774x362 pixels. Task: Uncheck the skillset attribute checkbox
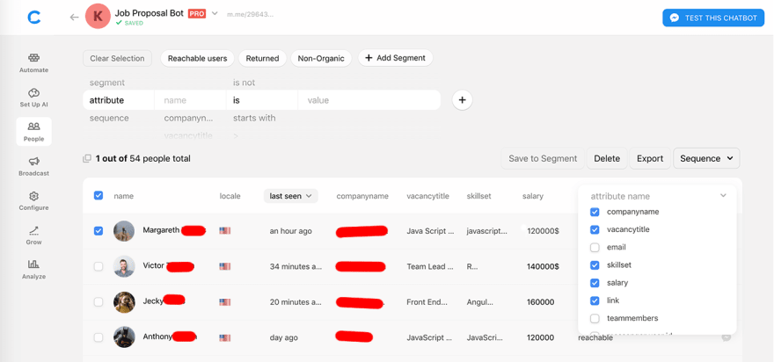point(595,265)
